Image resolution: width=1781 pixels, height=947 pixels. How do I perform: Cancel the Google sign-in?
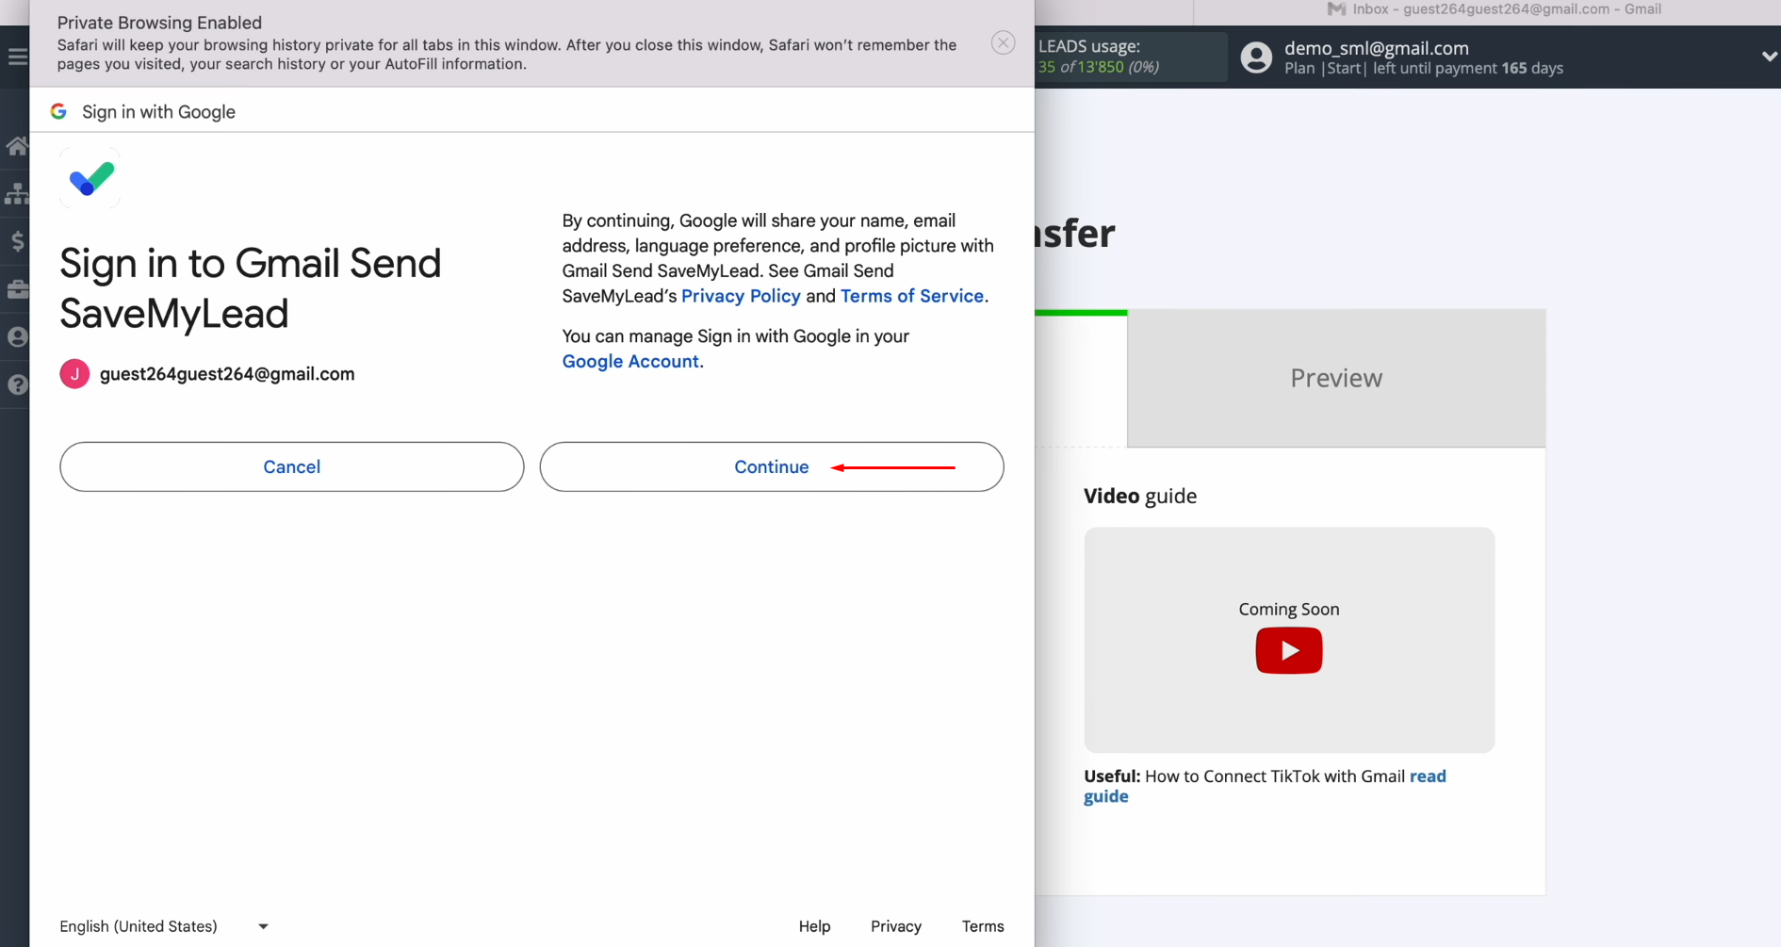(291, 466)
